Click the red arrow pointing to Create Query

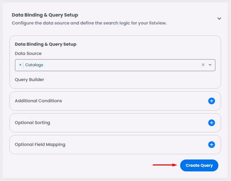[165, 165]
